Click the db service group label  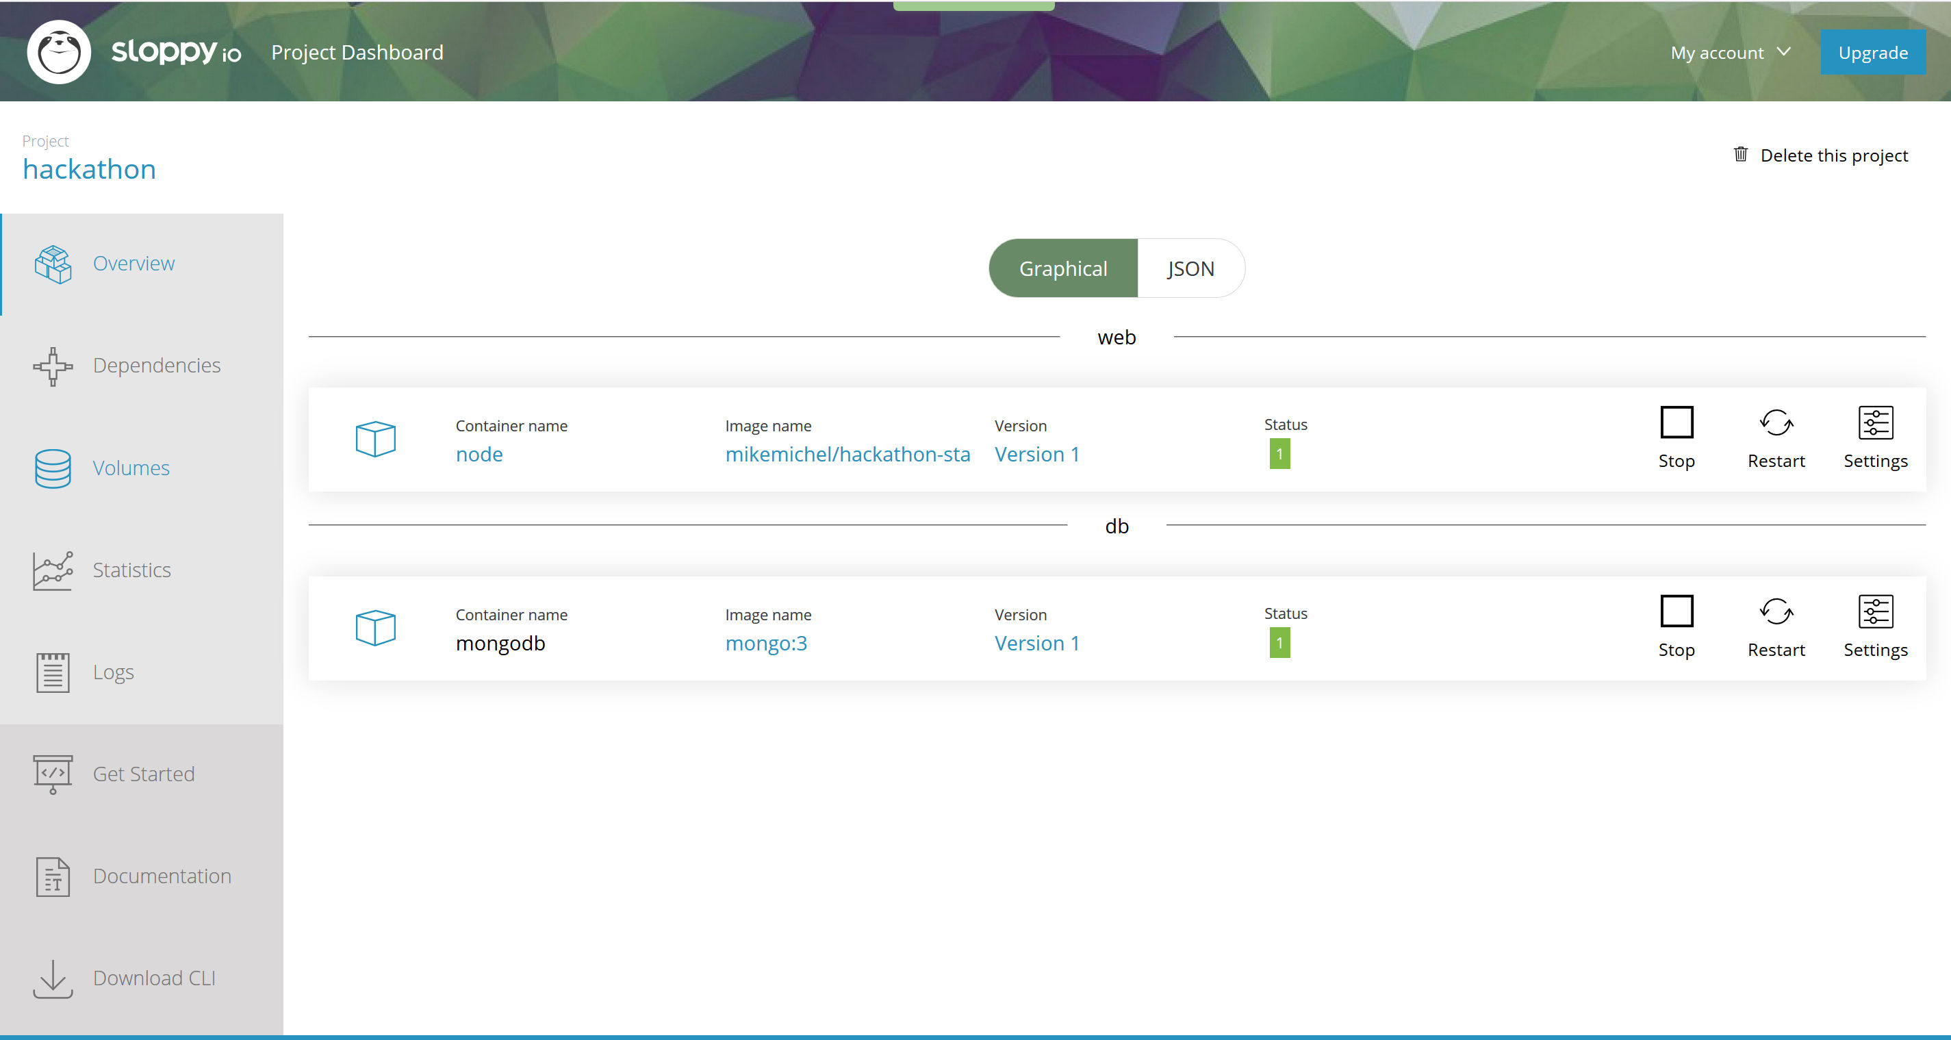(x=1117, y=526)
